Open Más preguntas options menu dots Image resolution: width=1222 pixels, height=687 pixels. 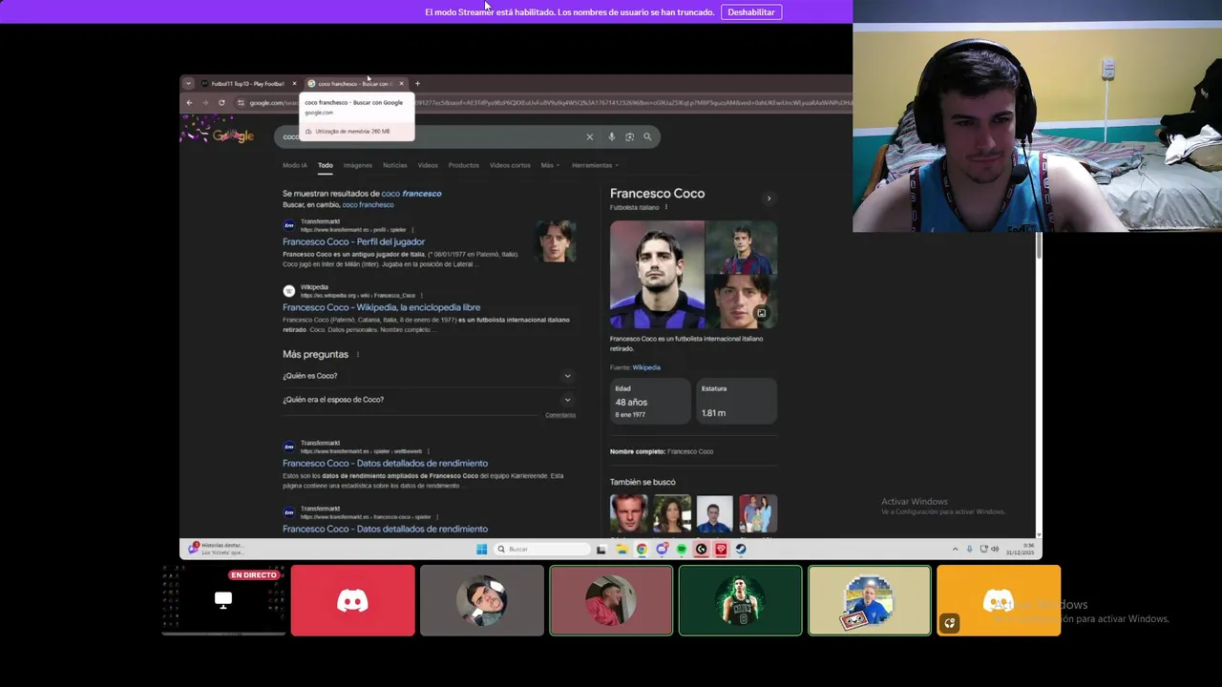click(x=358, y=355)
